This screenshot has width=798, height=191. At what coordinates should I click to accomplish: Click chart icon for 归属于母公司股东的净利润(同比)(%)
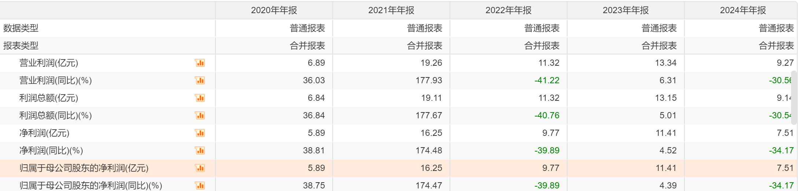coord(200,185)
